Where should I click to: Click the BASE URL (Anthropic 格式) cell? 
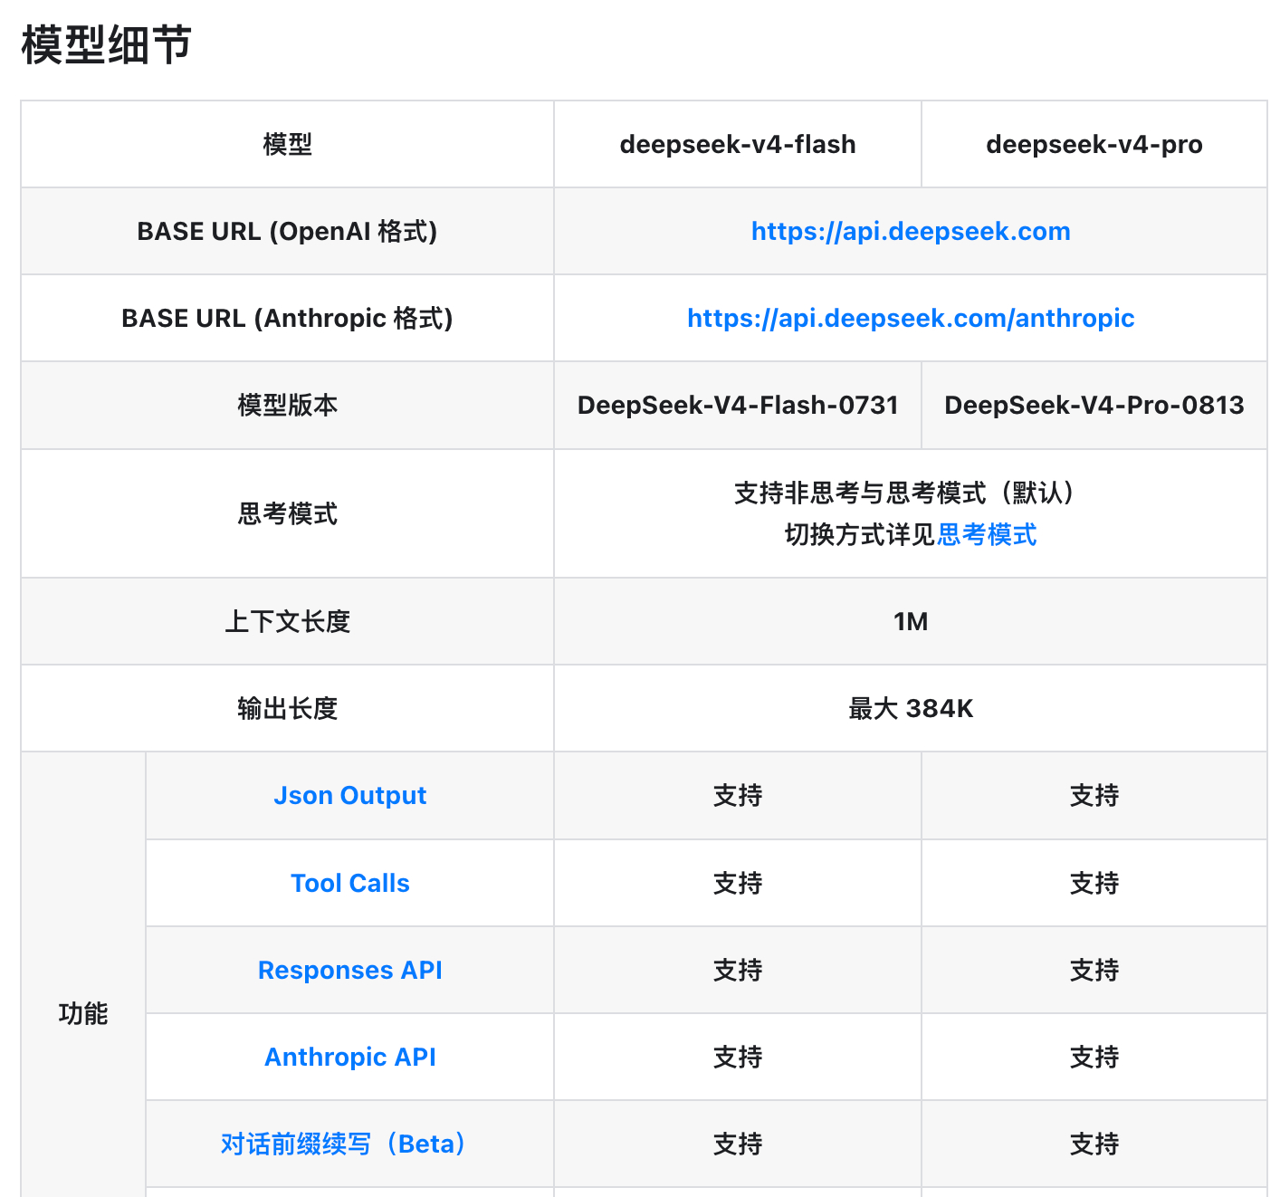[x=288, y=319]
